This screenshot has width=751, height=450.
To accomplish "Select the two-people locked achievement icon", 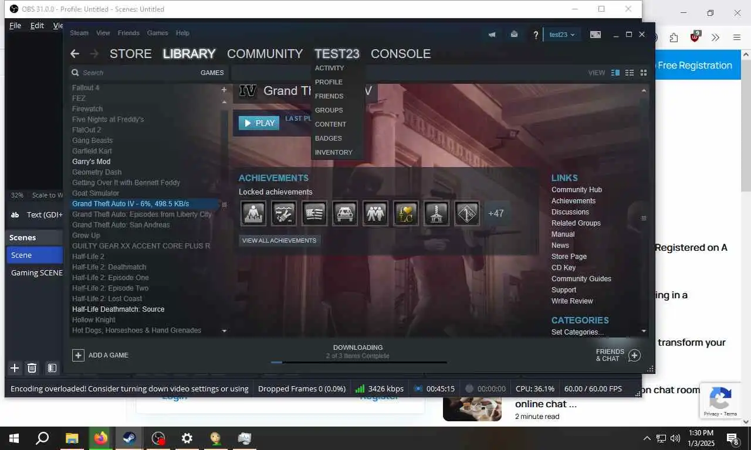I will pyautogui.click(x=375, y=213).
